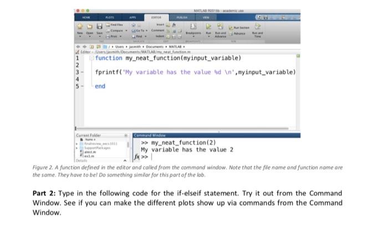The image size is (388, 226).
Task: Click the Comment lines icon
Action: pyautogui.click(x=168, y=31)
